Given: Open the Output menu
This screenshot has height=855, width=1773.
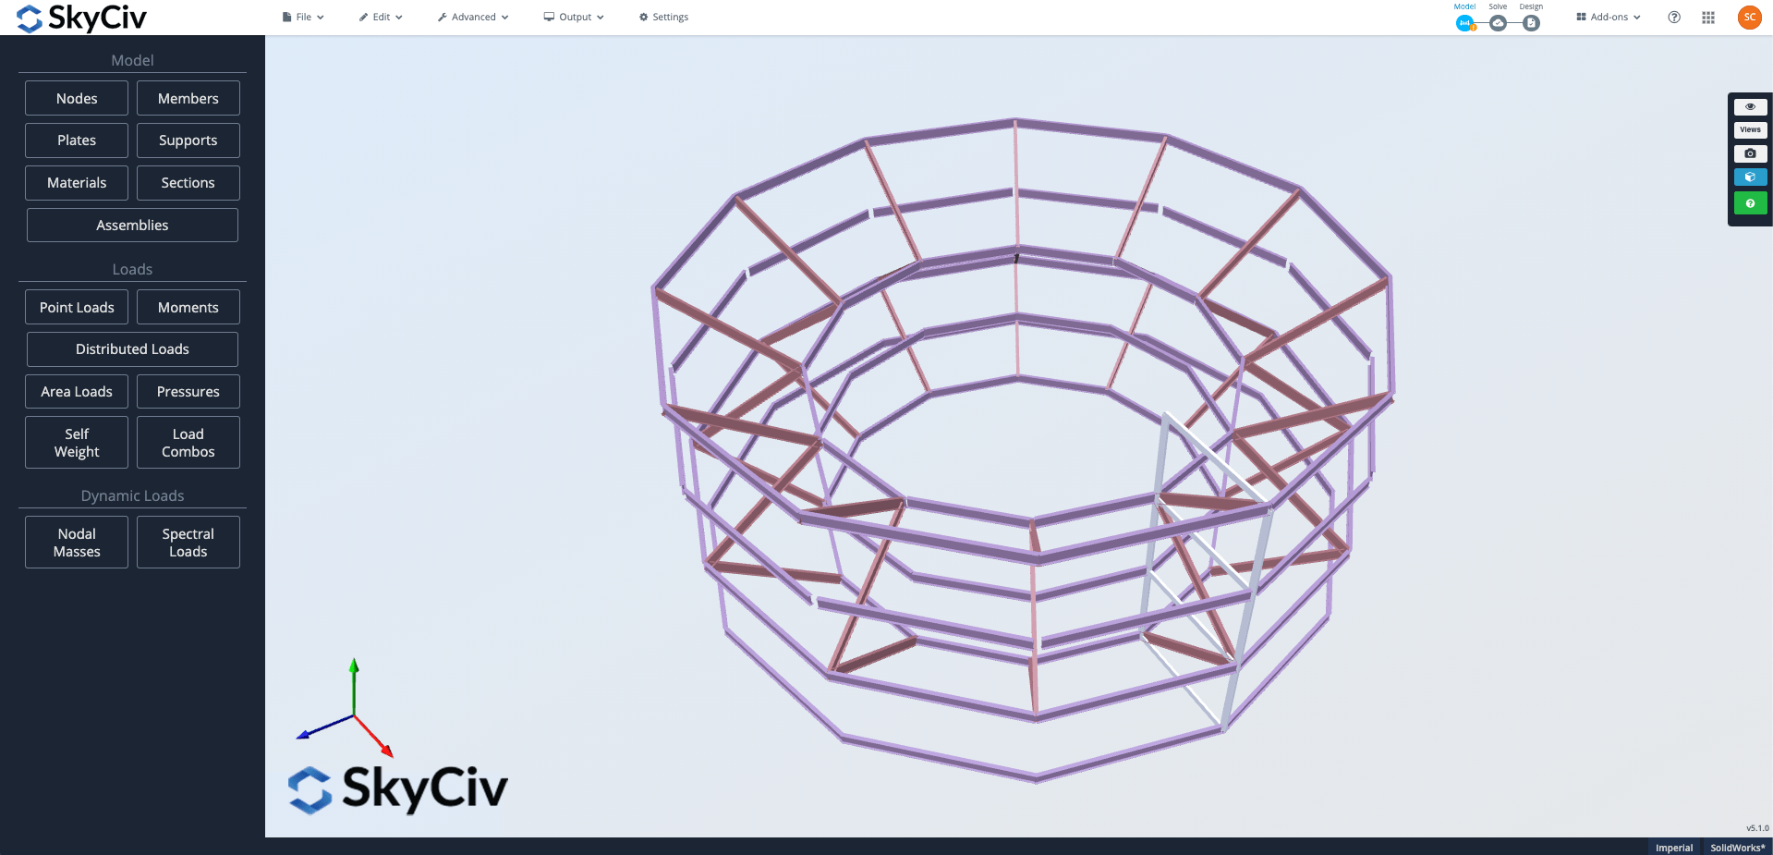Looking at the screenshot, I should point(573,17).
